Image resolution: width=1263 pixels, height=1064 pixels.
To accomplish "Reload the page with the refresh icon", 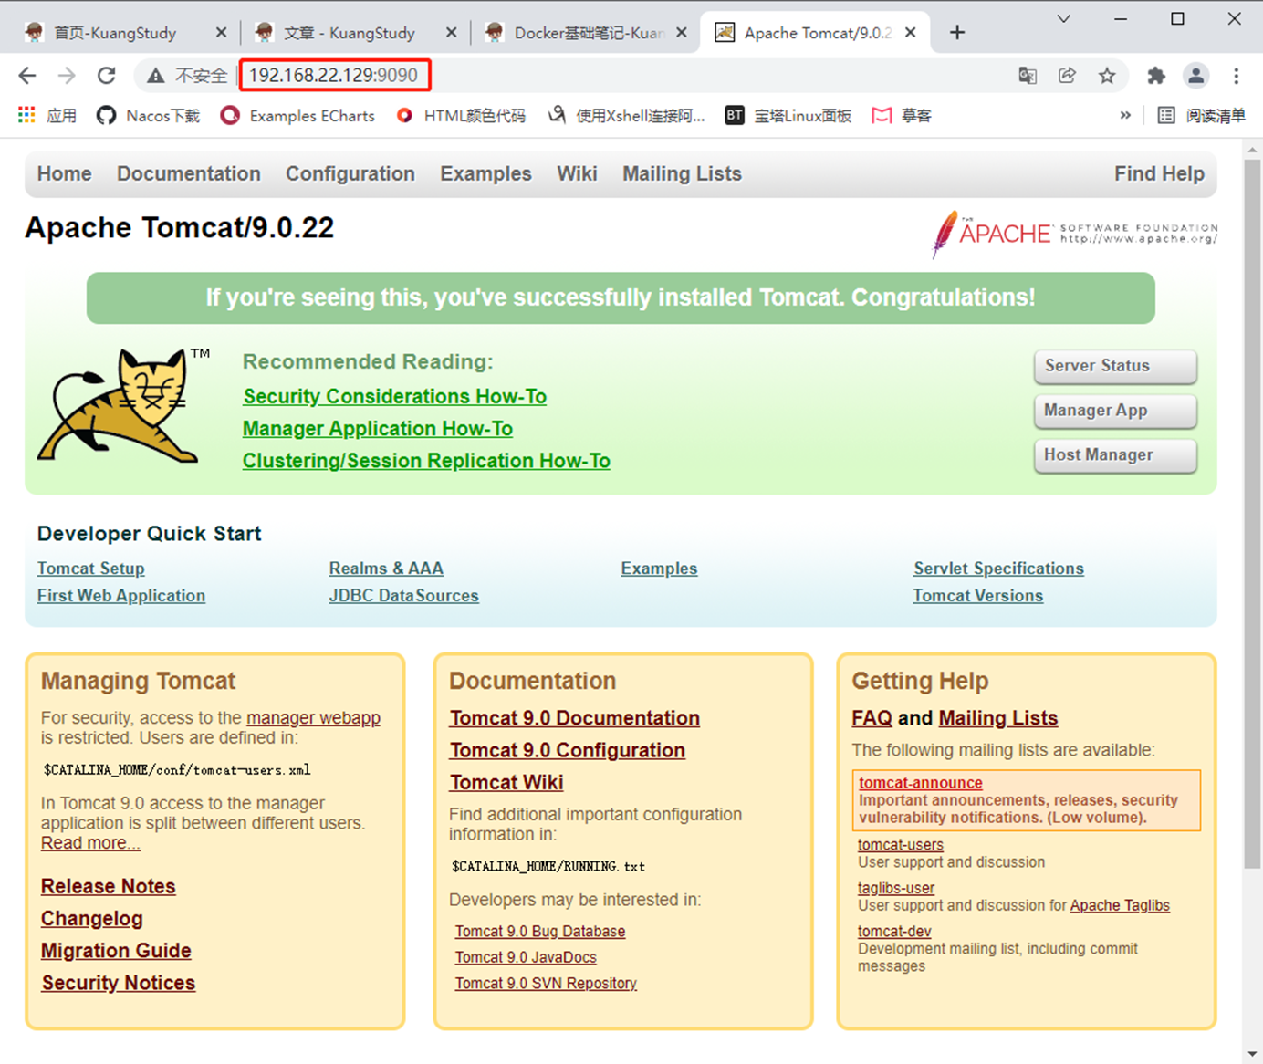I will coord(107,76).
